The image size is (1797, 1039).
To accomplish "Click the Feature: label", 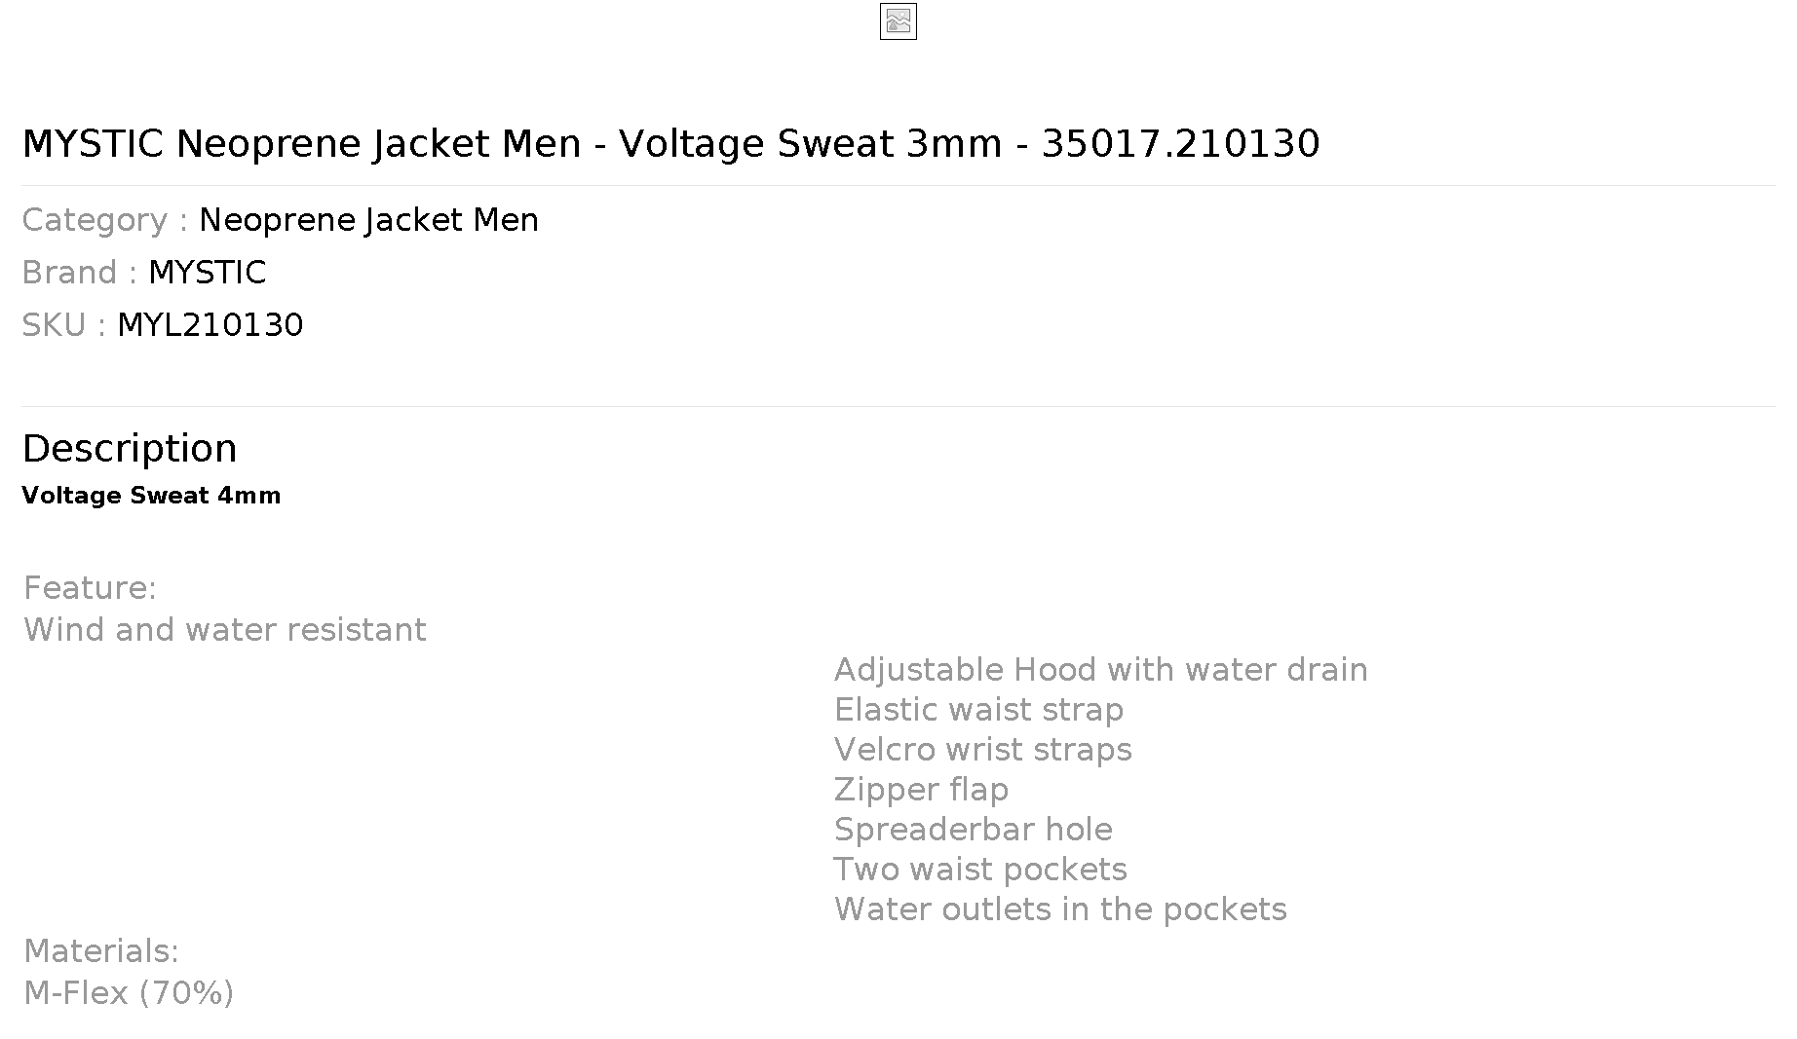I will pos(90,588).
